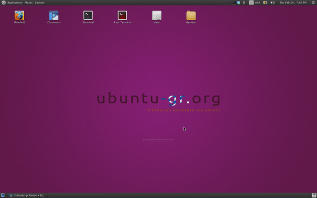This screenshot has height=198, width=317.
Task: Open the Places menu
Action: 29,2
